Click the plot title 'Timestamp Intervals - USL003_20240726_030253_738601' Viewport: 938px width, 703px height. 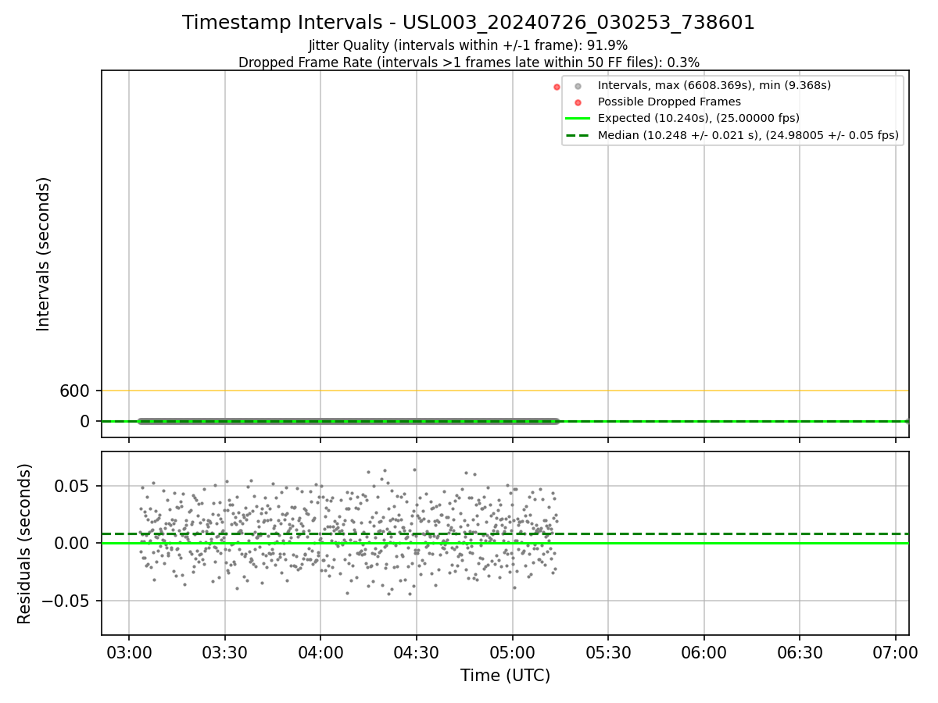(468, 23)
